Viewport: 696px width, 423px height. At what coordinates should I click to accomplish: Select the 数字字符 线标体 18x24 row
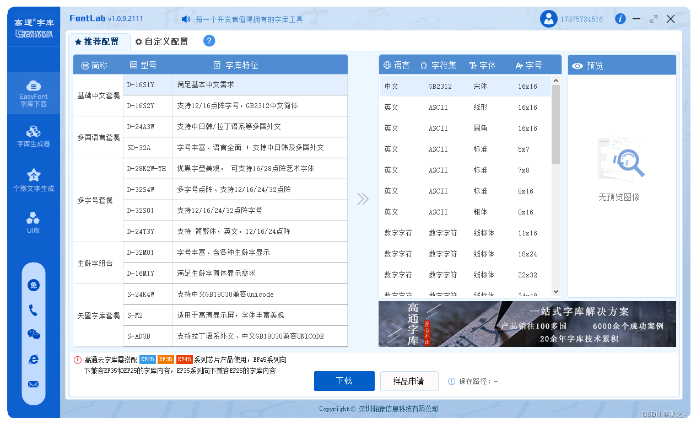(x=465, y=254)
